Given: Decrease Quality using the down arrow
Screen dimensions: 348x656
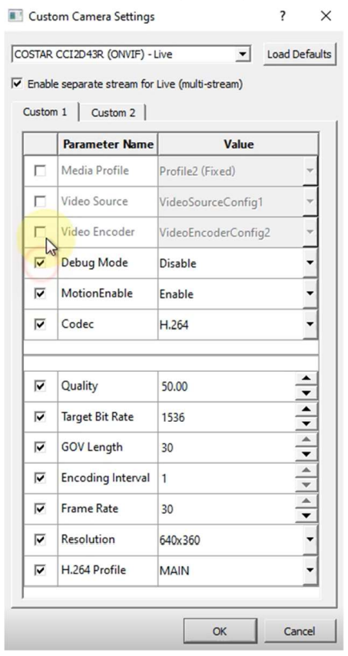Looking at the screenshot, I should coord(307,393).
